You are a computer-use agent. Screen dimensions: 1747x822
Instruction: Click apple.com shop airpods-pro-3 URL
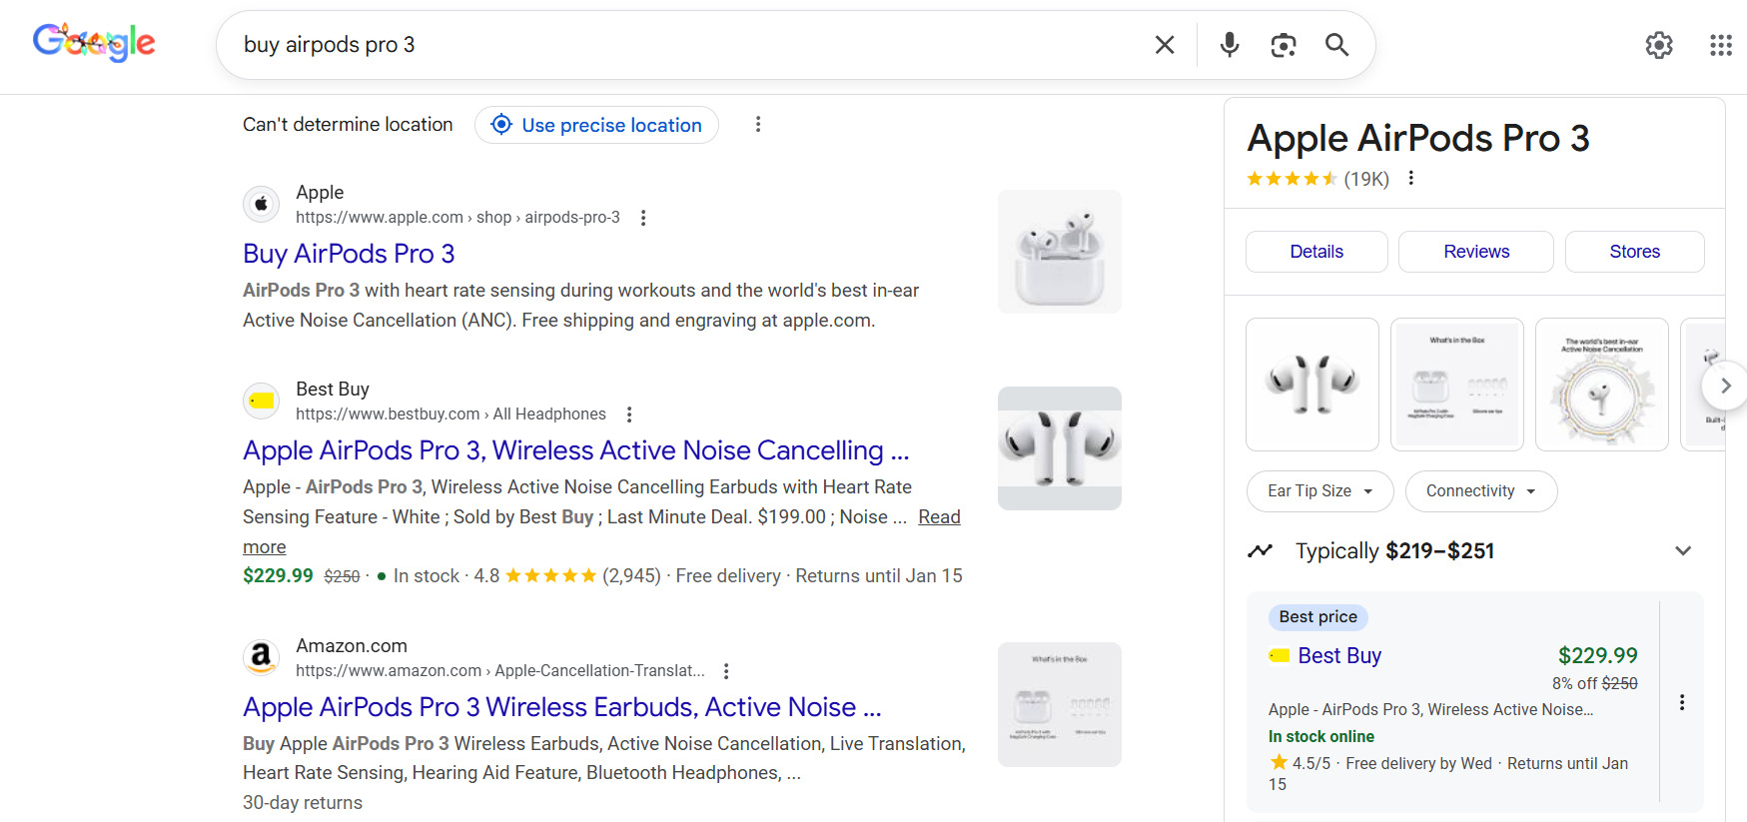(x=457, y=218)
